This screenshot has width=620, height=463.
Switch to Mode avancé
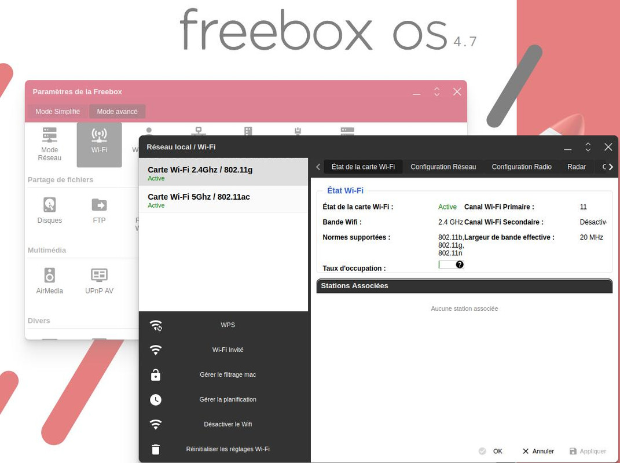(x=118, y=112)
